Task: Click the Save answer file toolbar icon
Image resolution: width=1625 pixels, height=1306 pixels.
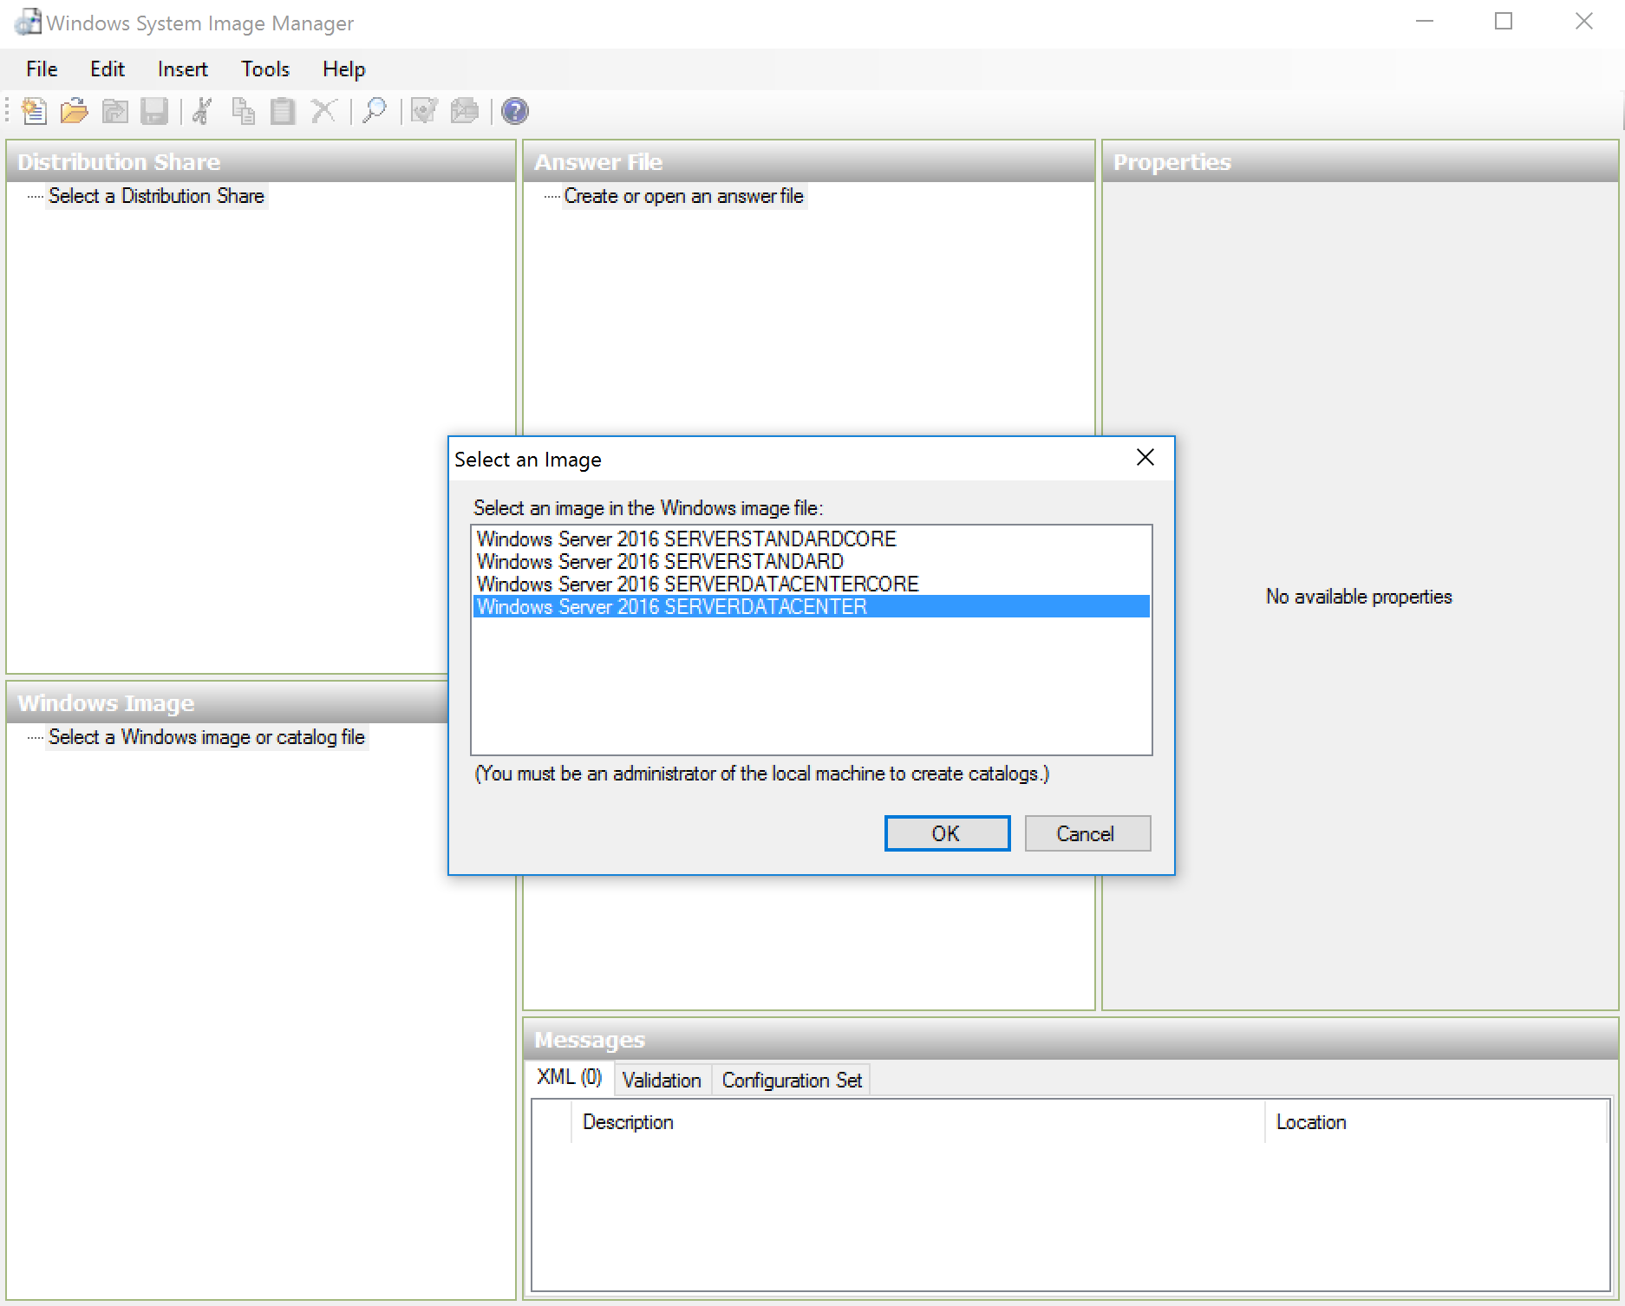Action: (154, 111)
